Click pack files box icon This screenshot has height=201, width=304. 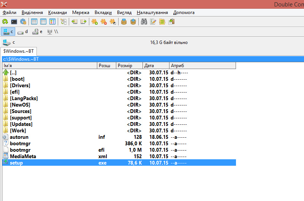(124, 22)
